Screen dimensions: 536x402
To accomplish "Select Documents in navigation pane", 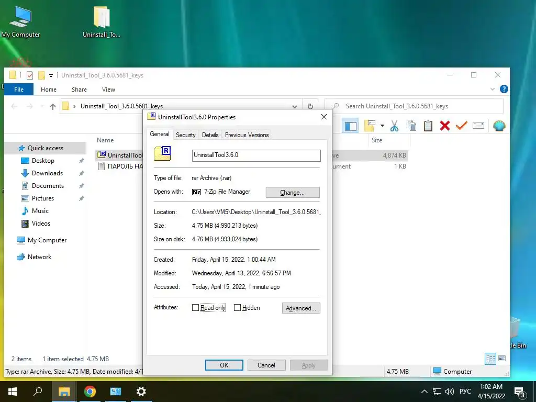I will pos(48,186).
